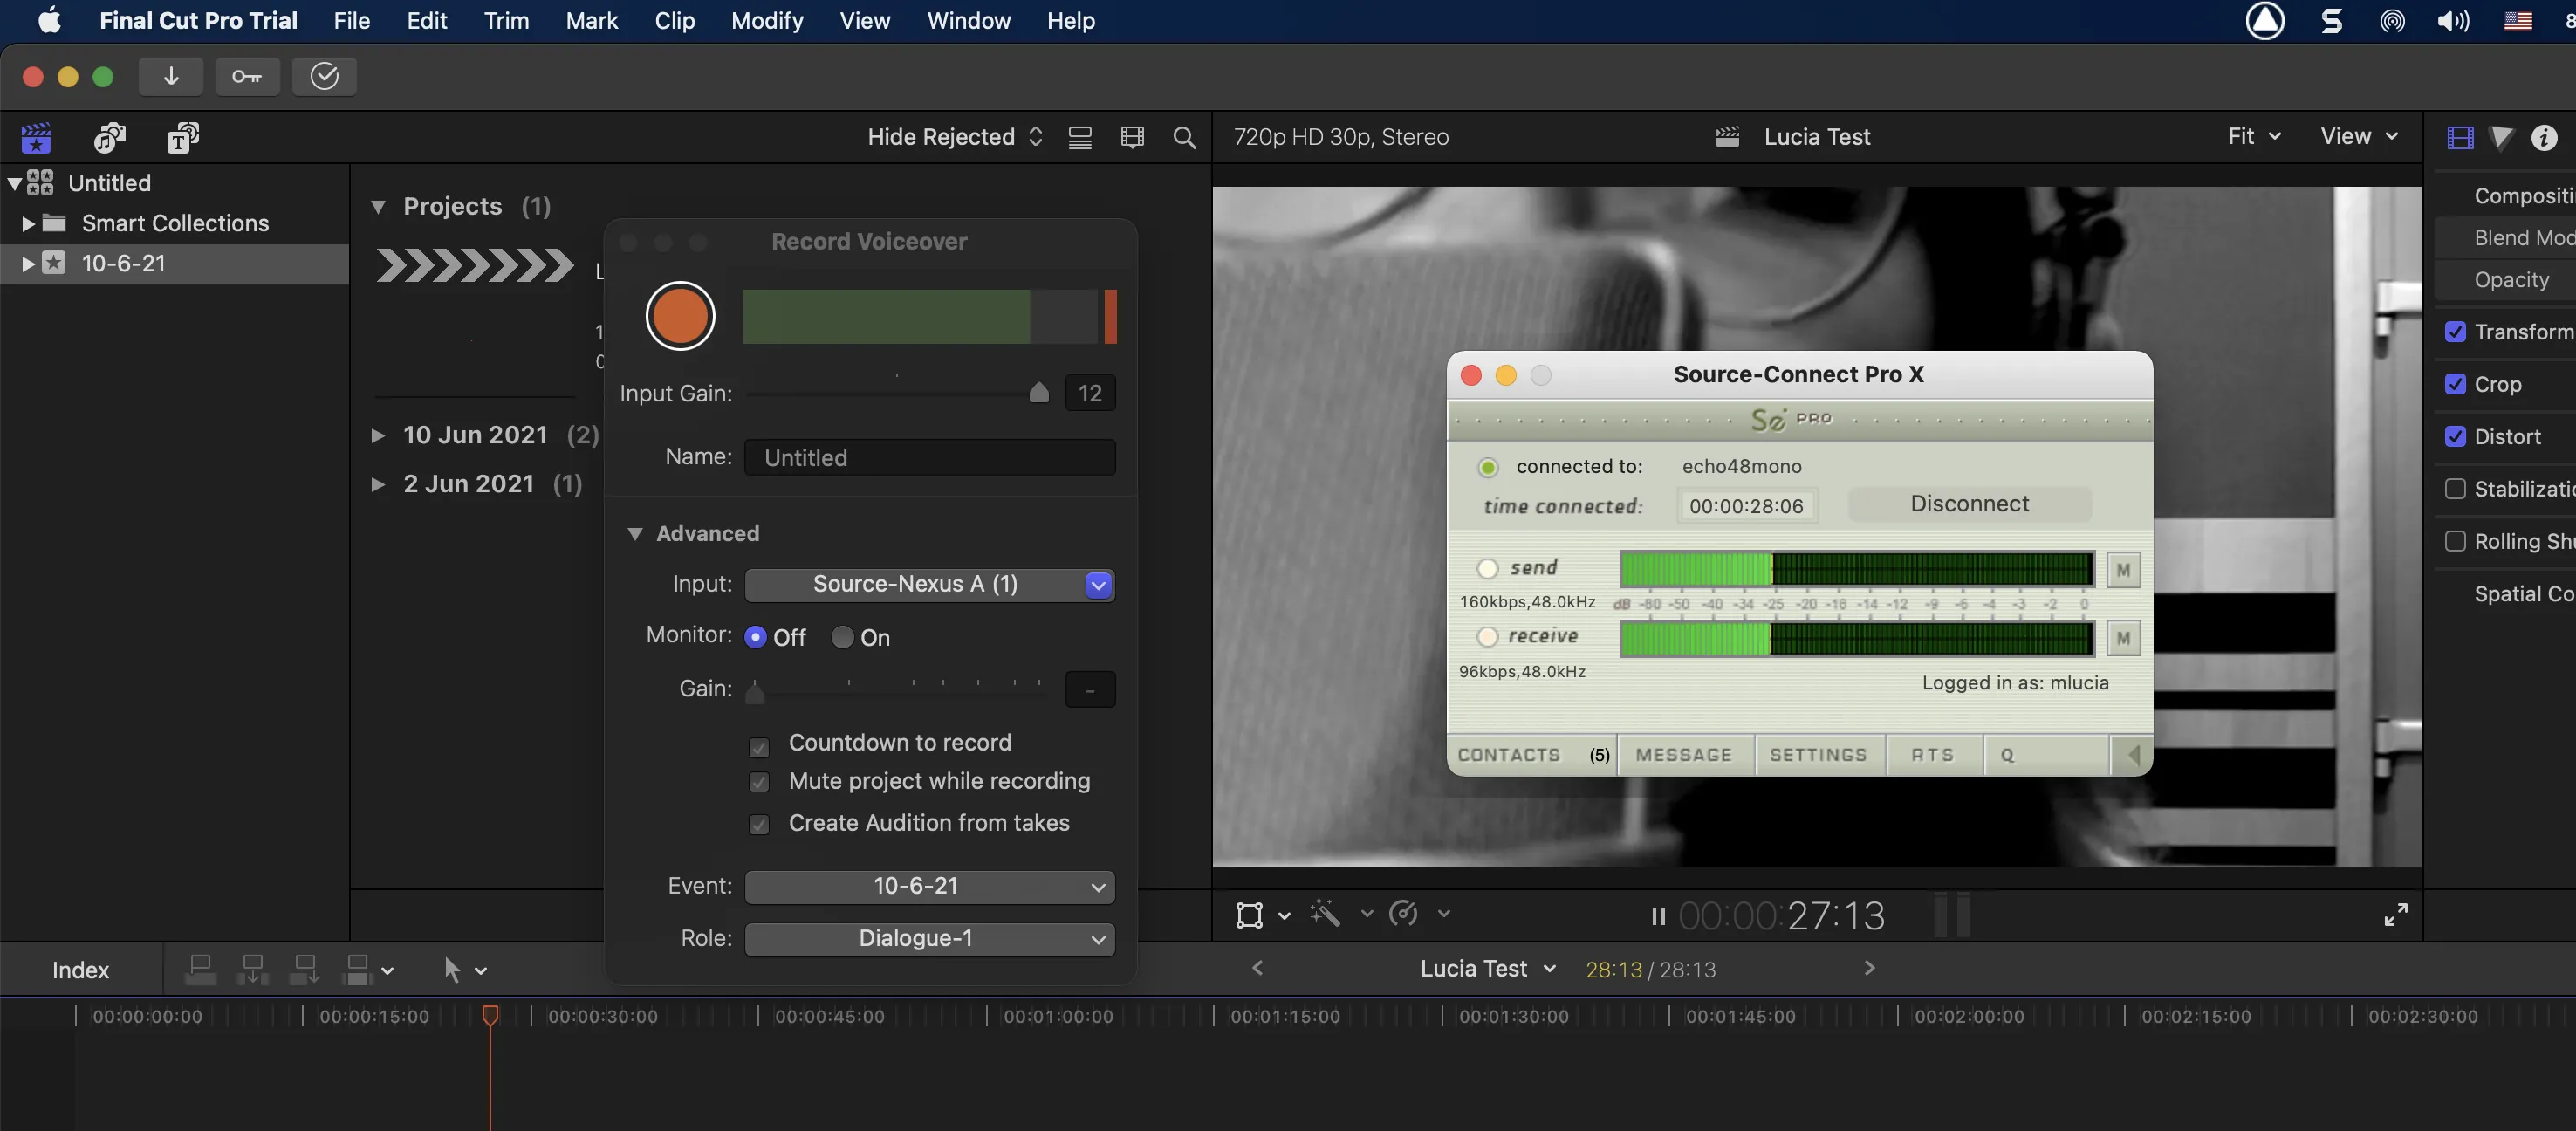Click the timeline playhead marker

point(490,1015)
